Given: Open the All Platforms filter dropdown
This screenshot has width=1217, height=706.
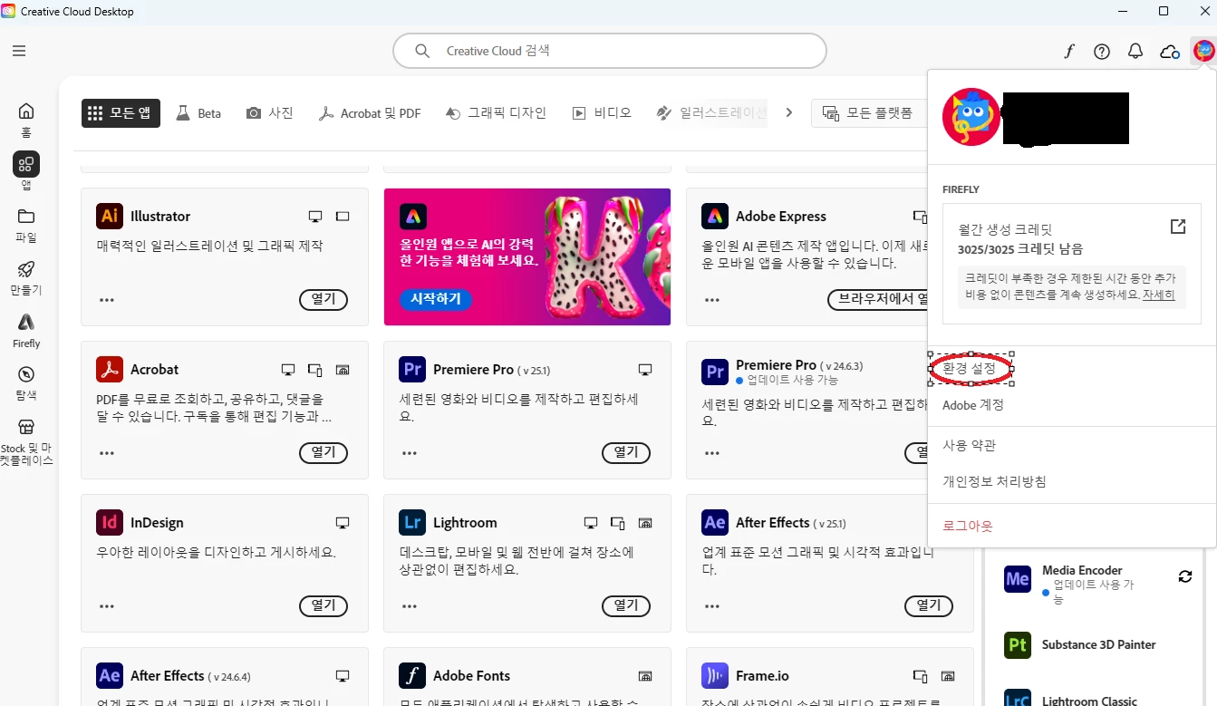Looking at the screenshot, I should (870, 113).
